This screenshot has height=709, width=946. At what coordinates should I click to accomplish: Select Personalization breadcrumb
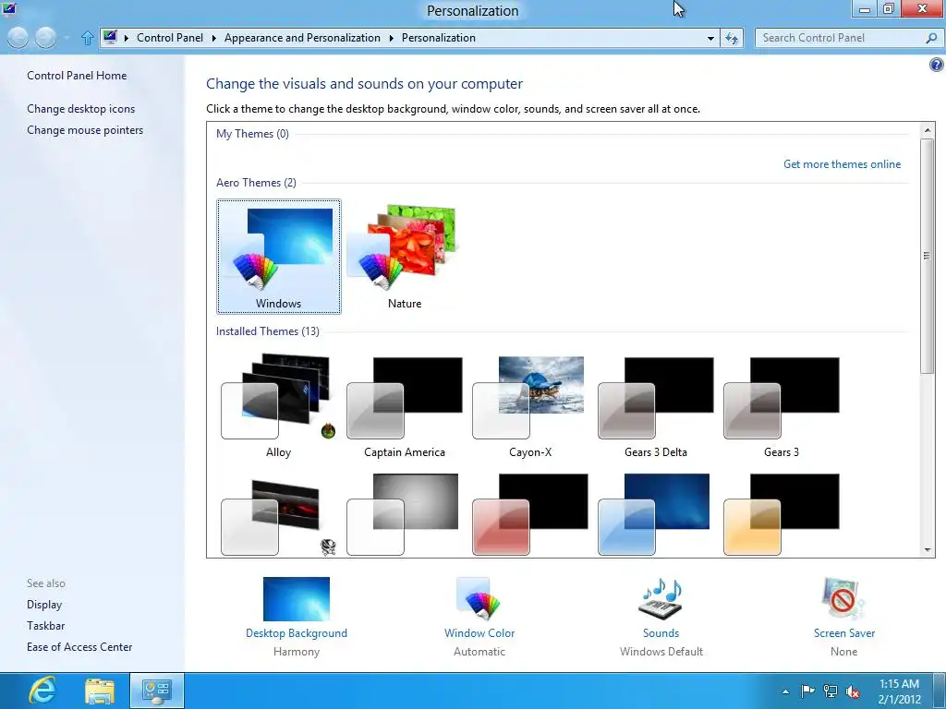[439, 37]
